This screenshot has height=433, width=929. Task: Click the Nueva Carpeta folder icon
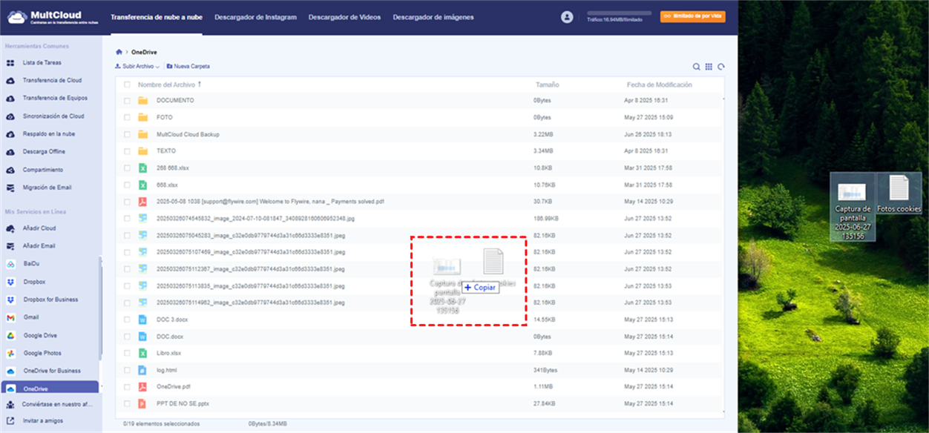(170, 67)
